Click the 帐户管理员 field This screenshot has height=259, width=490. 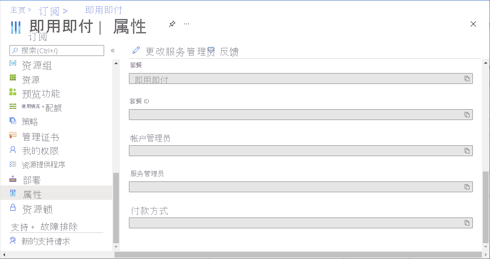pyautogui.click(x=301, y=151)
